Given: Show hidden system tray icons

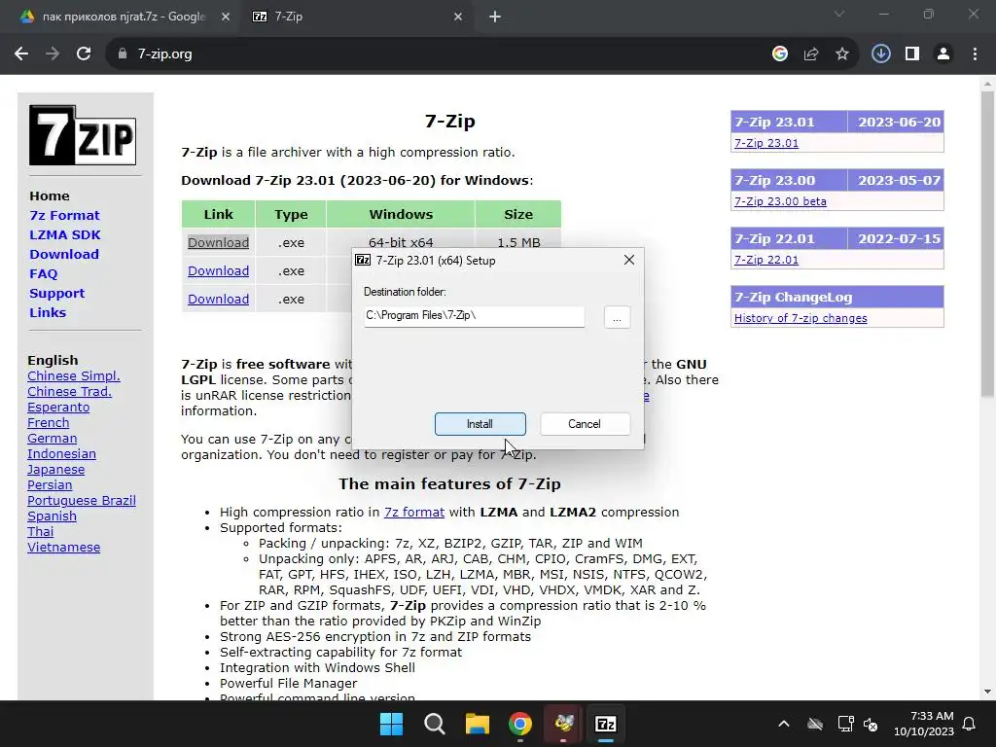Looking at the screenshot, I should (x=784, y=724).
